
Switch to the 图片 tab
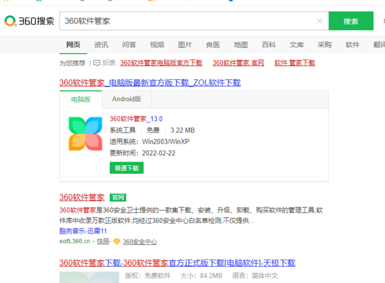tap(185, 45)
